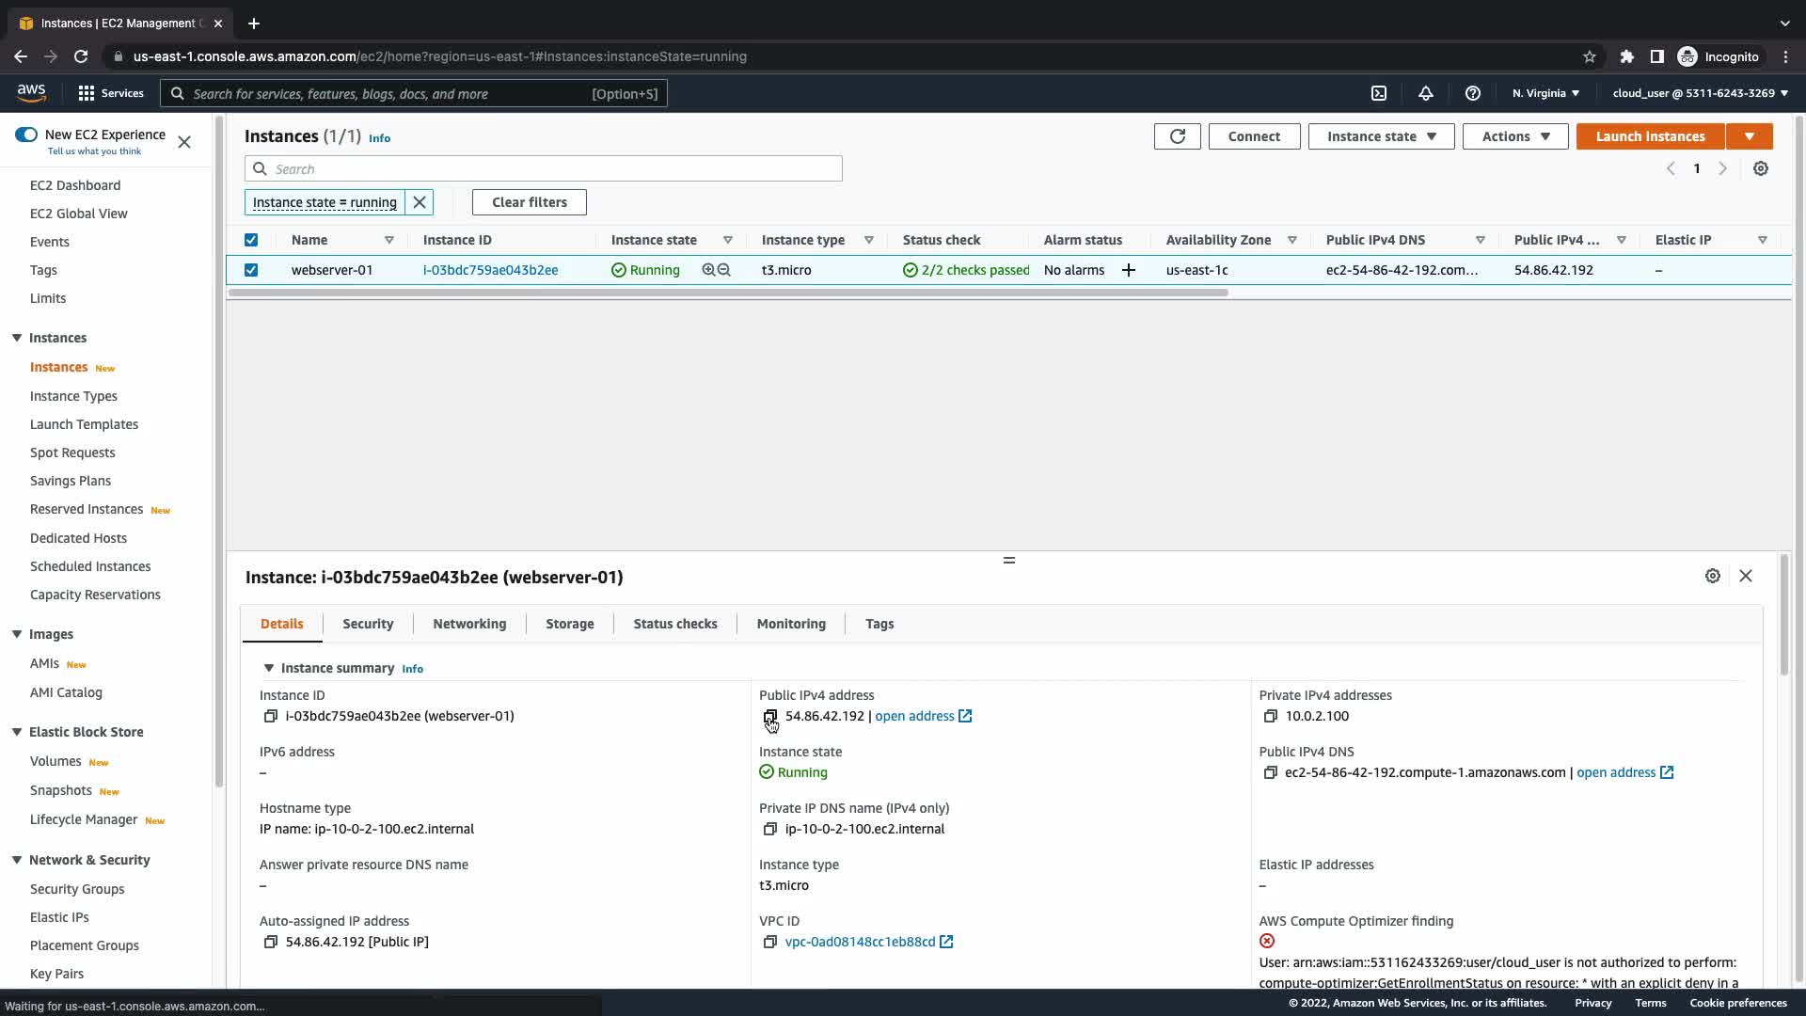Copy the VPC ID value
The width and height of the screenshot is (1806, 1016).
pos(770,943)
